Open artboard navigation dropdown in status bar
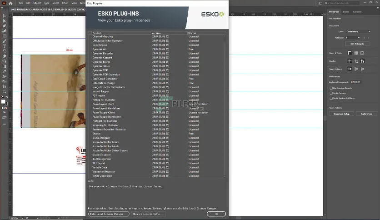Screen dimensions: 380x220 click(x=59, y=218)
